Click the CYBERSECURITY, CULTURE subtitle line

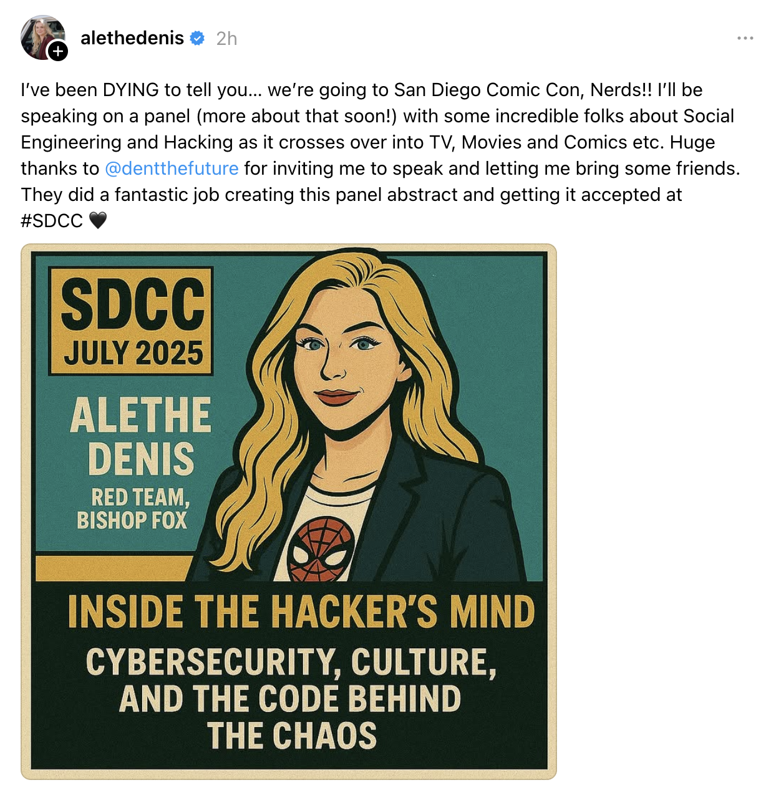click(291, 661)
